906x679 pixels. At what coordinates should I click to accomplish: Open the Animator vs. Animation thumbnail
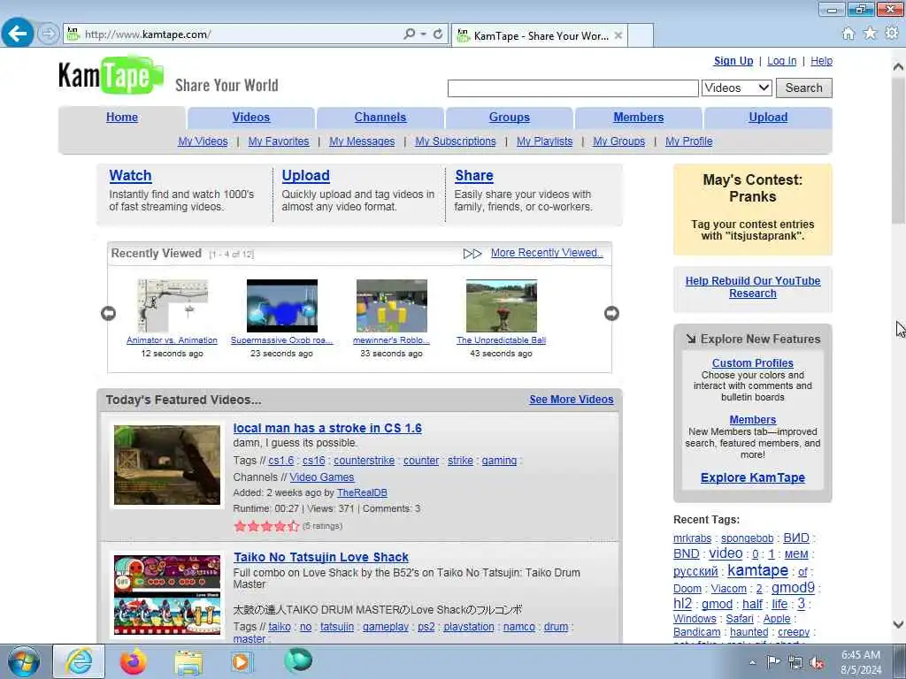[x=173, y=306]
